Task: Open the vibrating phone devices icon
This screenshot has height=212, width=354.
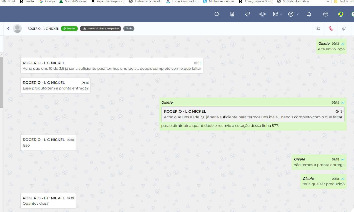Action: click(x=263, y=14)
